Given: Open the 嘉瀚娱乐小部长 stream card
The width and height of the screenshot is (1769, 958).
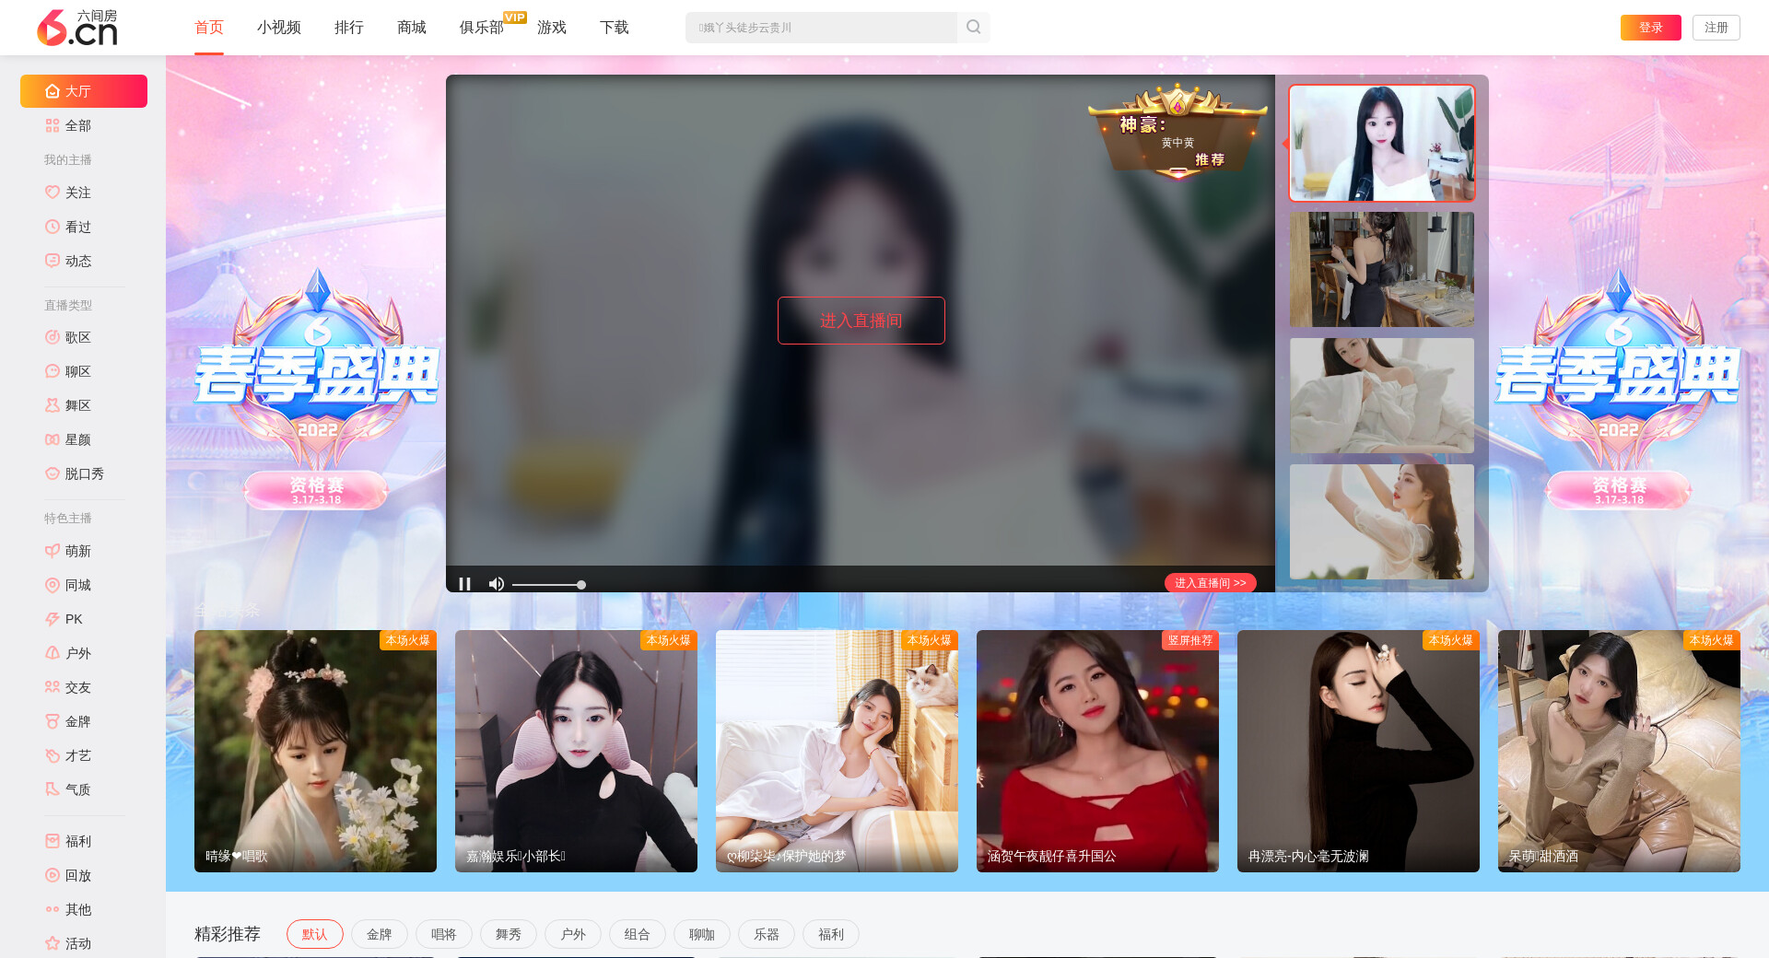Looking at the screenshot, I should click(x=576, y=751).
